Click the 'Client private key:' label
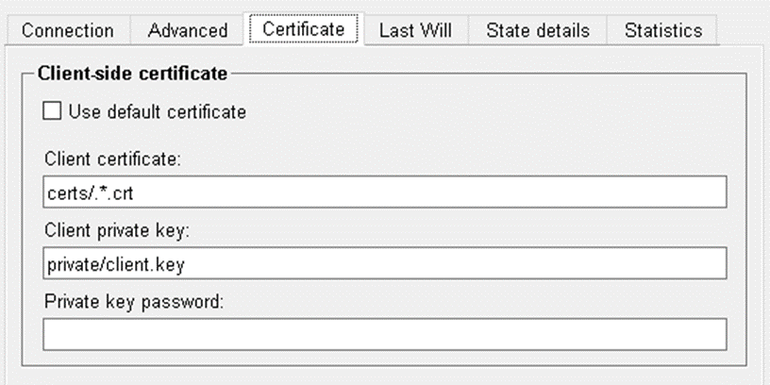Viewport: 770px width, 385px height. point(116,231)
